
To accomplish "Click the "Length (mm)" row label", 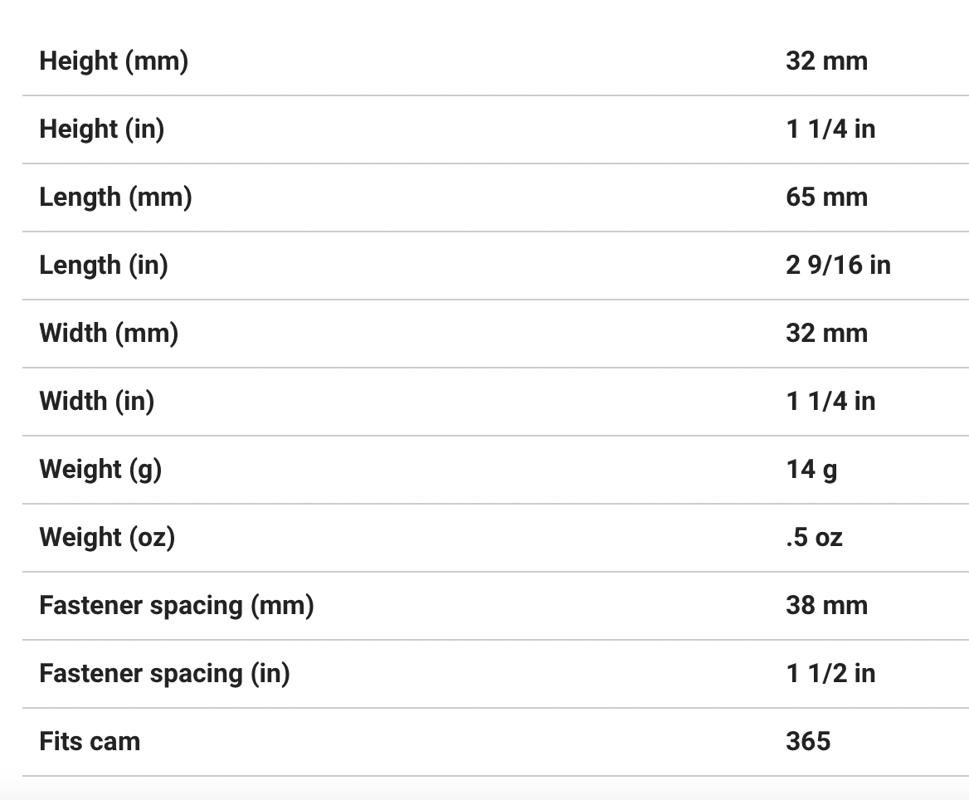I will pyautogui.click(x=115, y=198).
